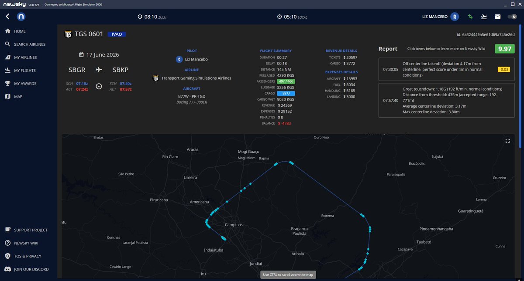Open the off centerline takeoff report item
Image resolution: width=524 pixels, height=281 pixels.
coord(446,69)
